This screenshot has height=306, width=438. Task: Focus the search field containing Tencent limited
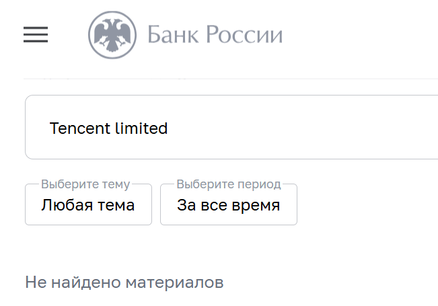pos(231,127)
